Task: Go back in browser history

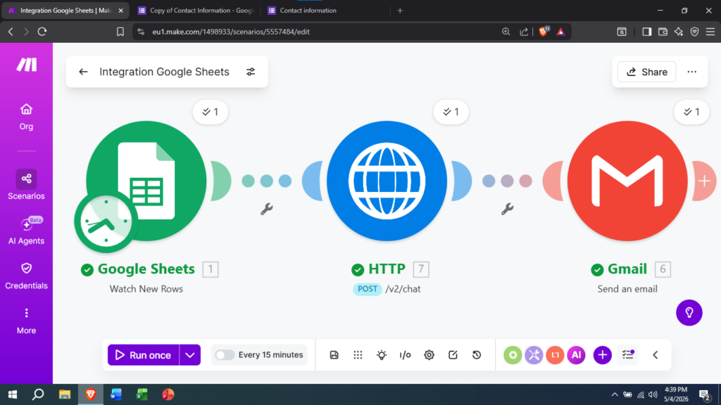Action: point(11,32)
